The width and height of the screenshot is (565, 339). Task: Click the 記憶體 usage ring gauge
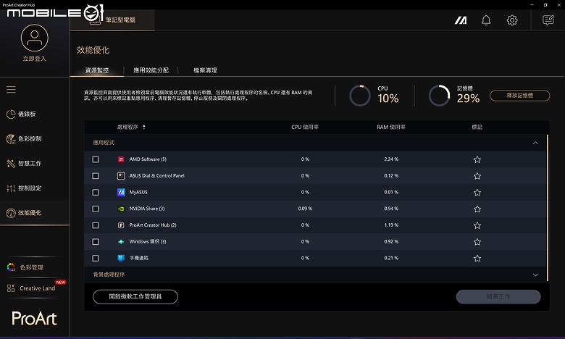point(439,96)
